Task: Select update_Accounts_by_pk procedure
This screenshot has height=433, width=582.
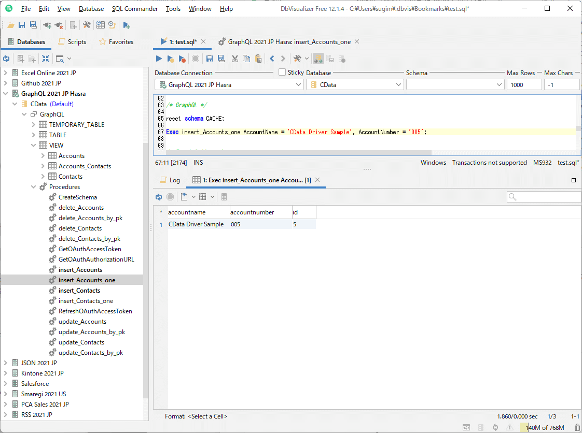Action: click(91, 332)
